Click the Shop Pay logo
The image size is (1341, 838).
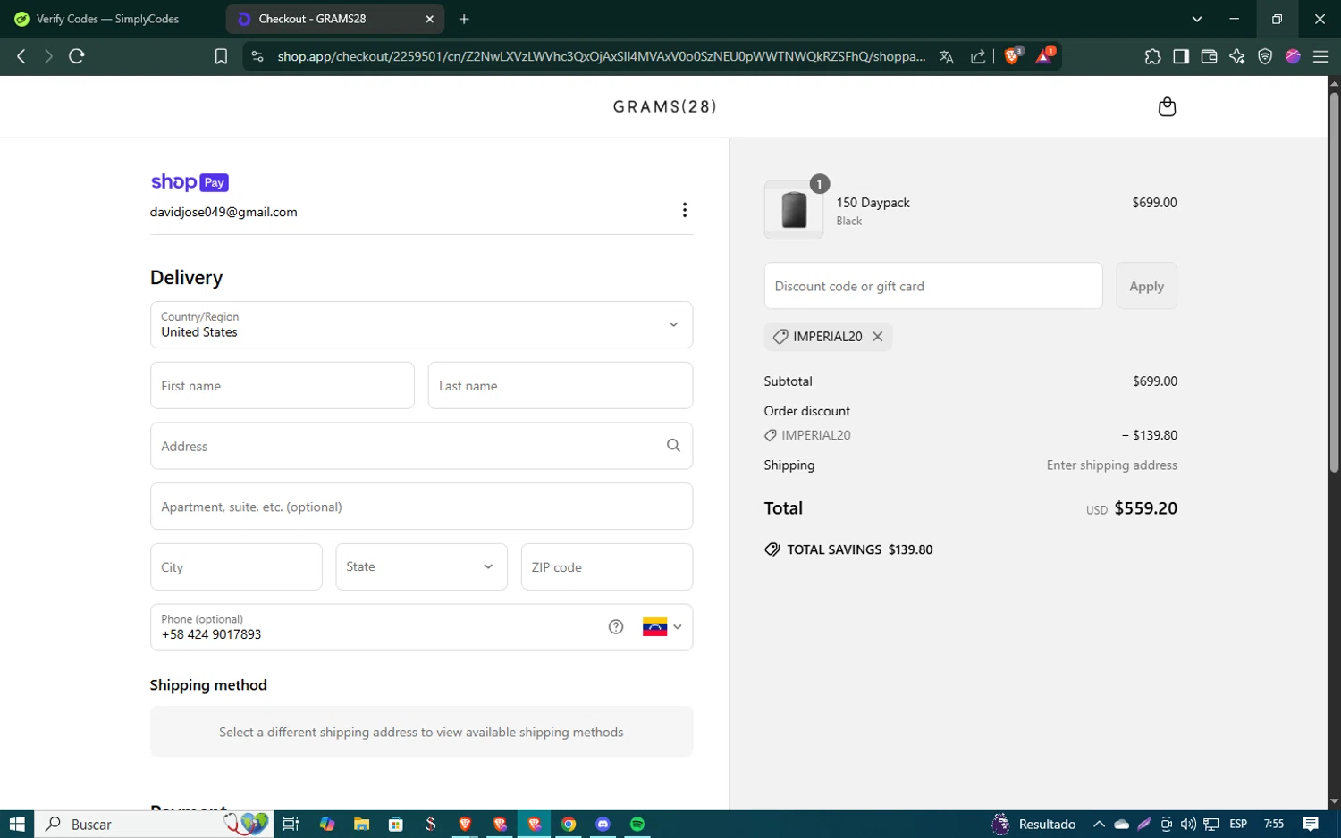[190, 182]
